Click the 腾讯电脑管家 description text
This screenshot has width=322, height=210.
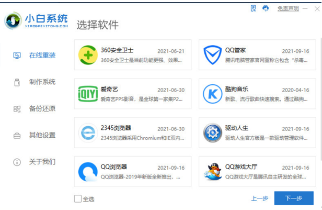[x=267, y=60]
